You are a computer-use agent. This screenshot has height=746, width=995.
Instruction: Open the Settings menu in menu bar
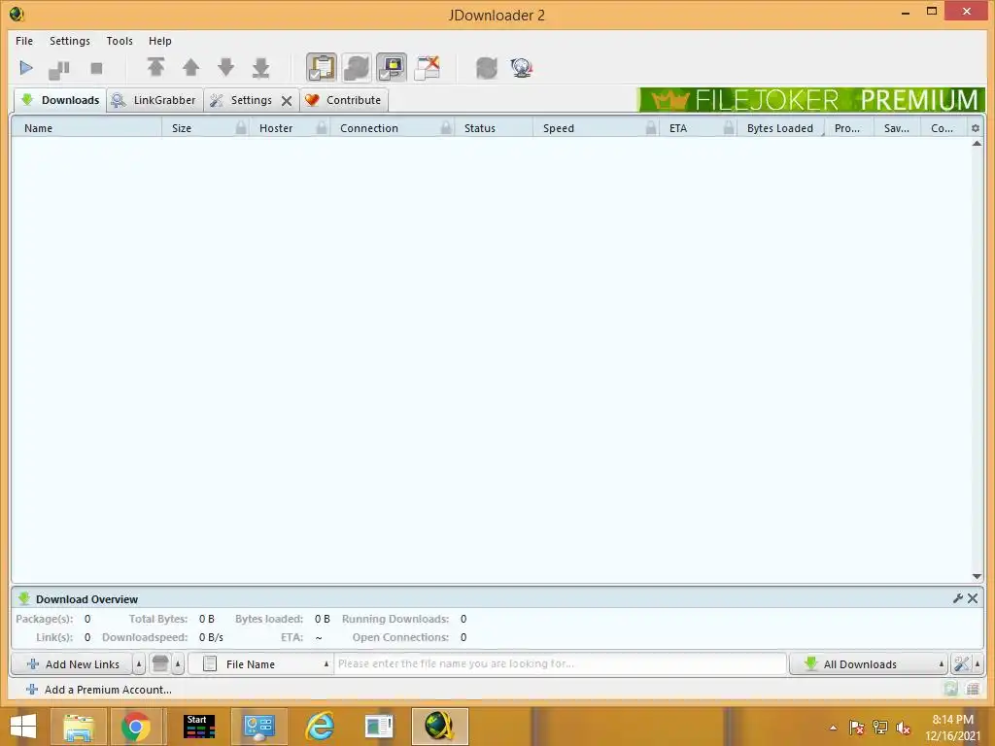70,41
